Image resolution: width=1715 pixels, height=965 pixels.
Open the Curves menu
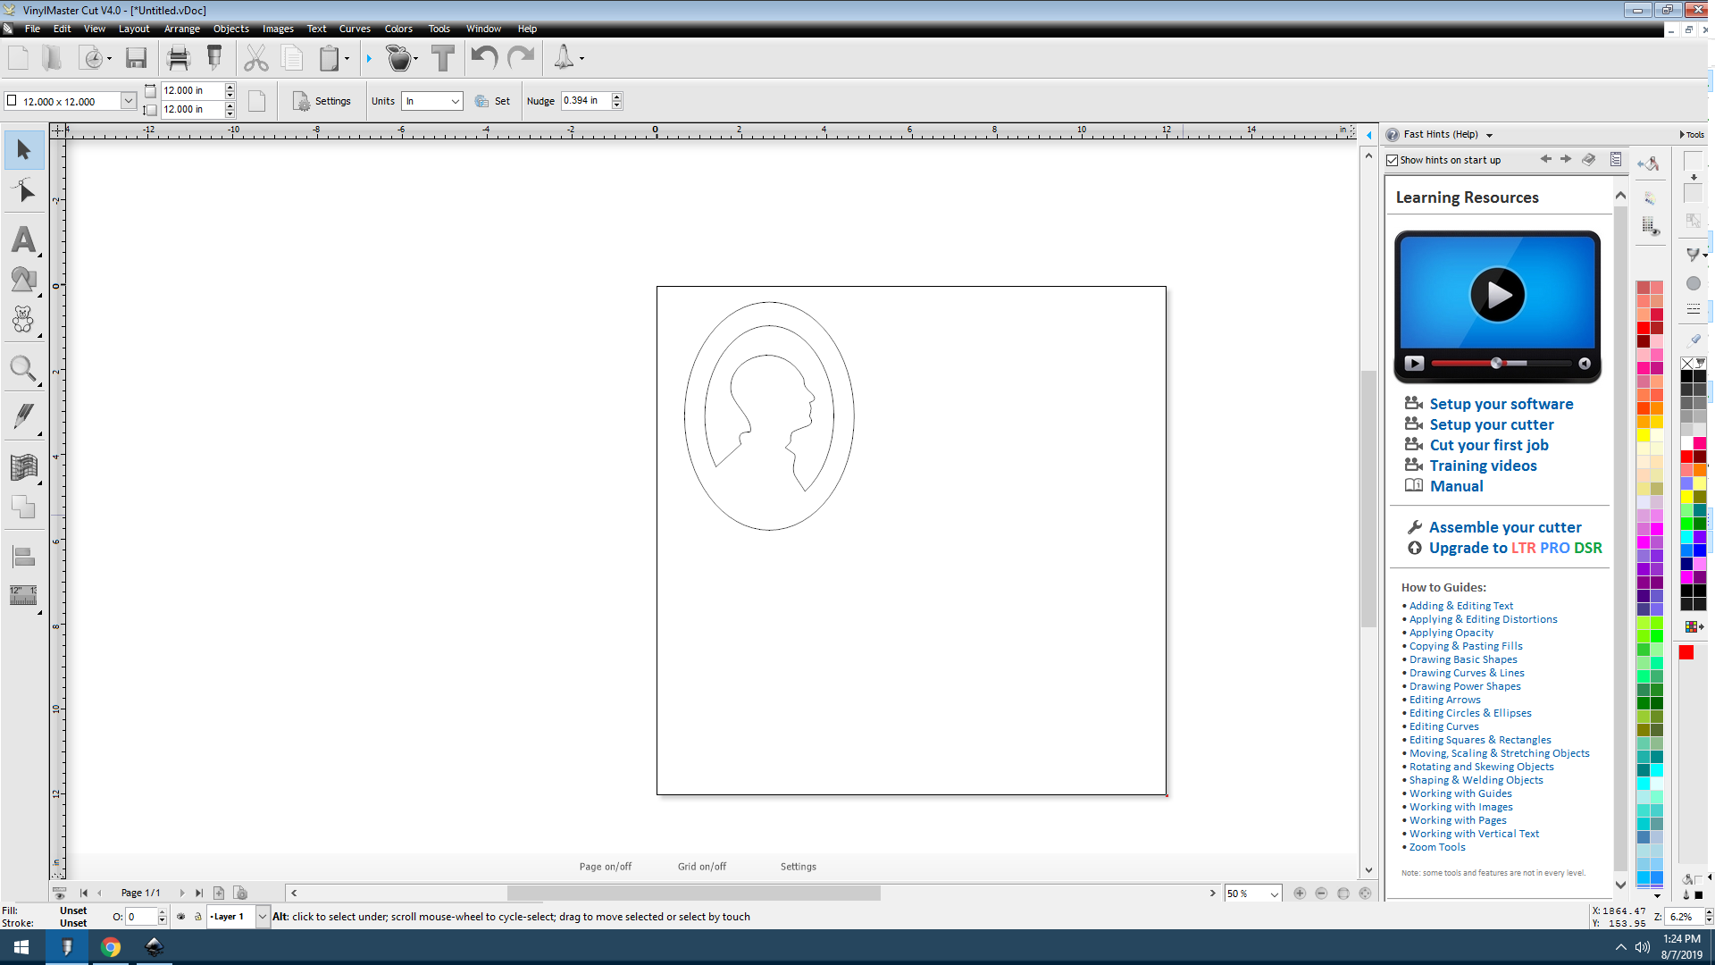tap(354, 29)
